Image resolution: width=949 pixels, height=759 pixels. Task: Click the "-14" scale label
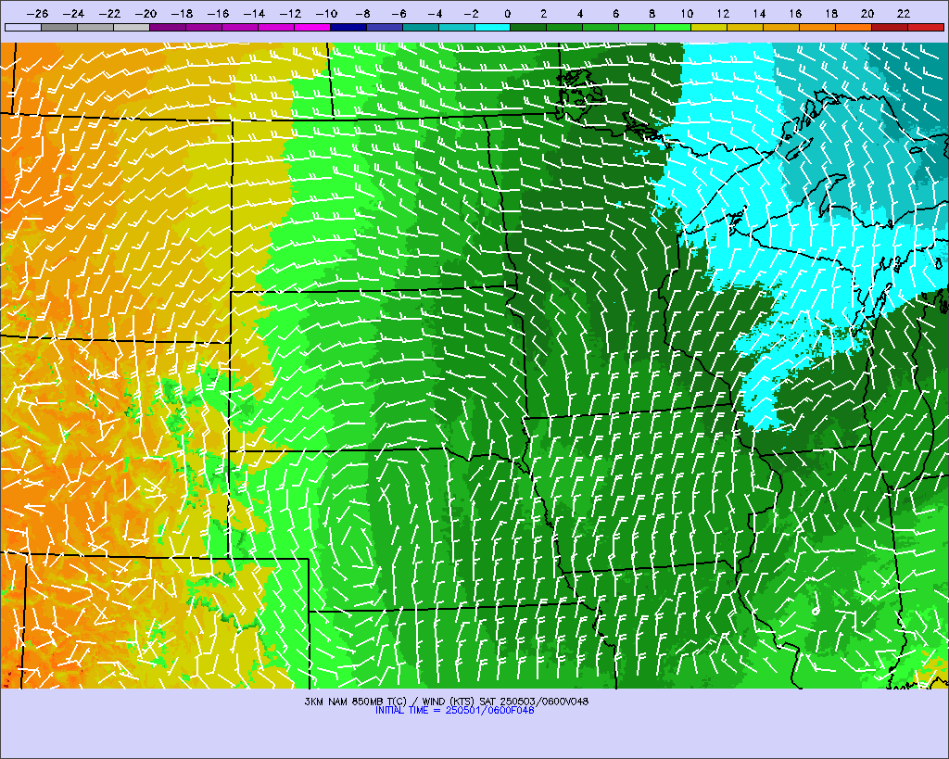coord(254,13)
